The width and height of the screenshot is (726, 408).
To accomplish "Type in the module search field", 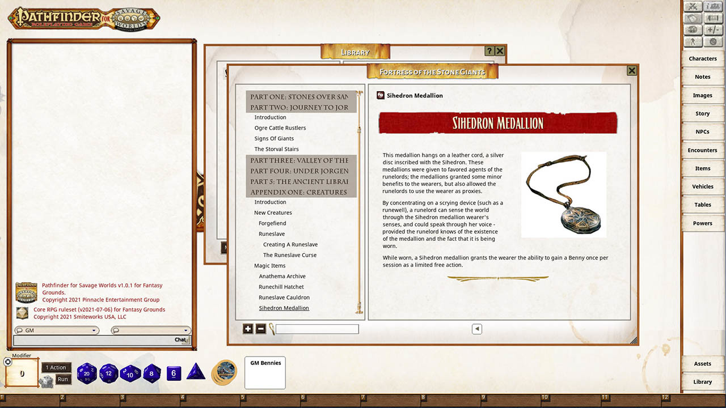I will coord(318,329).
